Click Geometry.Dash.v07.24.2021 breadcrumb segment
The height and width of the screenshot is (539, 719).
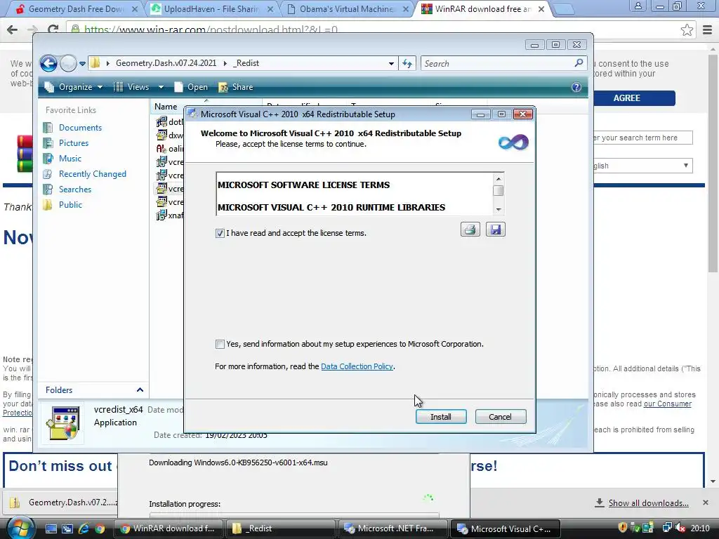pyautogui.click(x=166, y=63)
